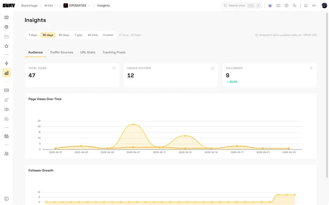The width and height of the screenshot is (329, 205).
Task: Click the 2026-09-07 peak data point
Action: [x=133, y=124]
